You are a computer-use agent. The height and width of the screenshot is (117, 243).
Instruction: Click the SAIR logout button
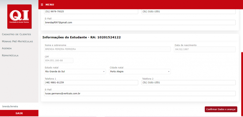19,113
